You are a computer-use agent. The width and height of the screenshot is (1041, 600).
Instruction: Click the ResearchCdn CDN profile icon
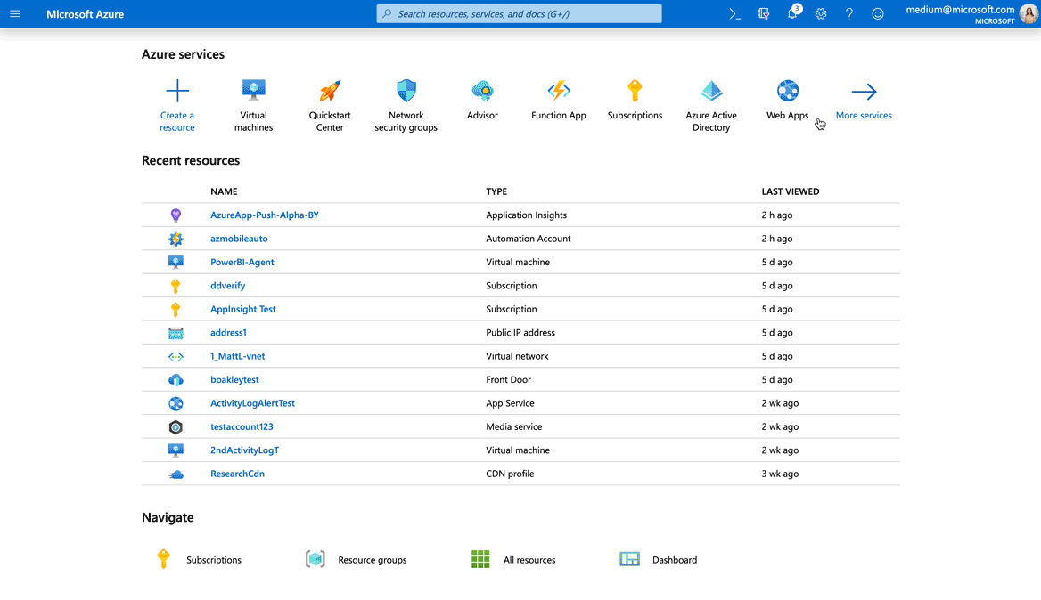pyautogui.click(x=176, y=474)
